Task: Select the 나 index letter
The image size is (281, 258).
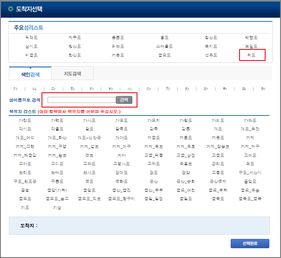Action: [x=34, y=89]
